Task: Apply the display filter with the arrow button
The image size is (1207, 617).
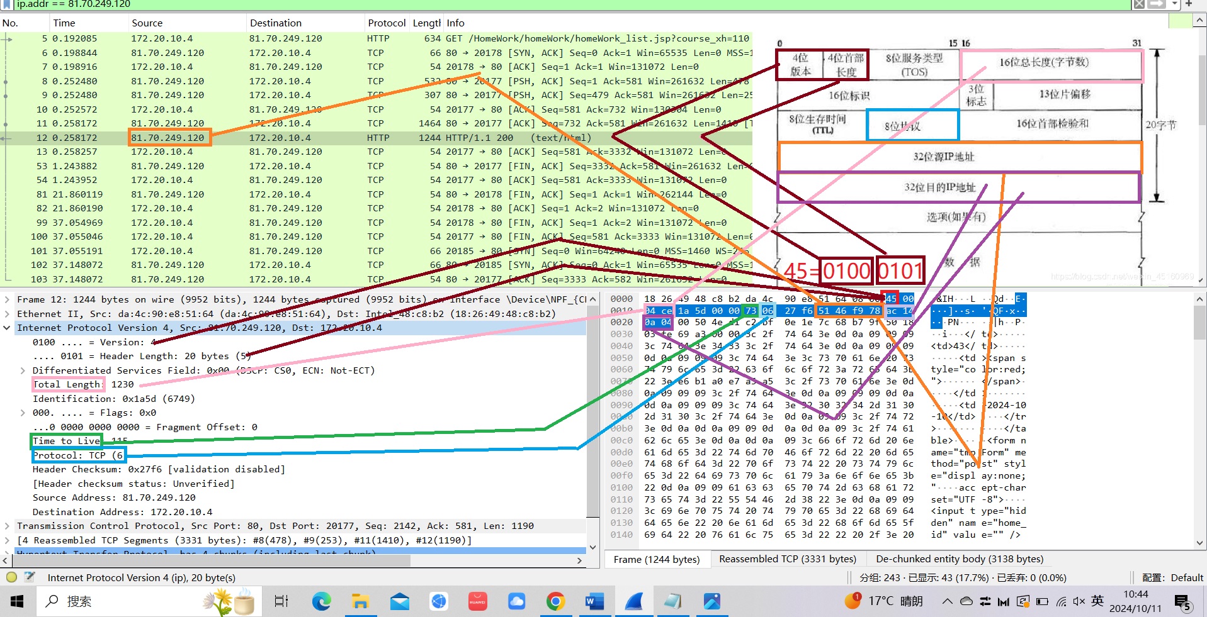Action: click(1157, 4)
